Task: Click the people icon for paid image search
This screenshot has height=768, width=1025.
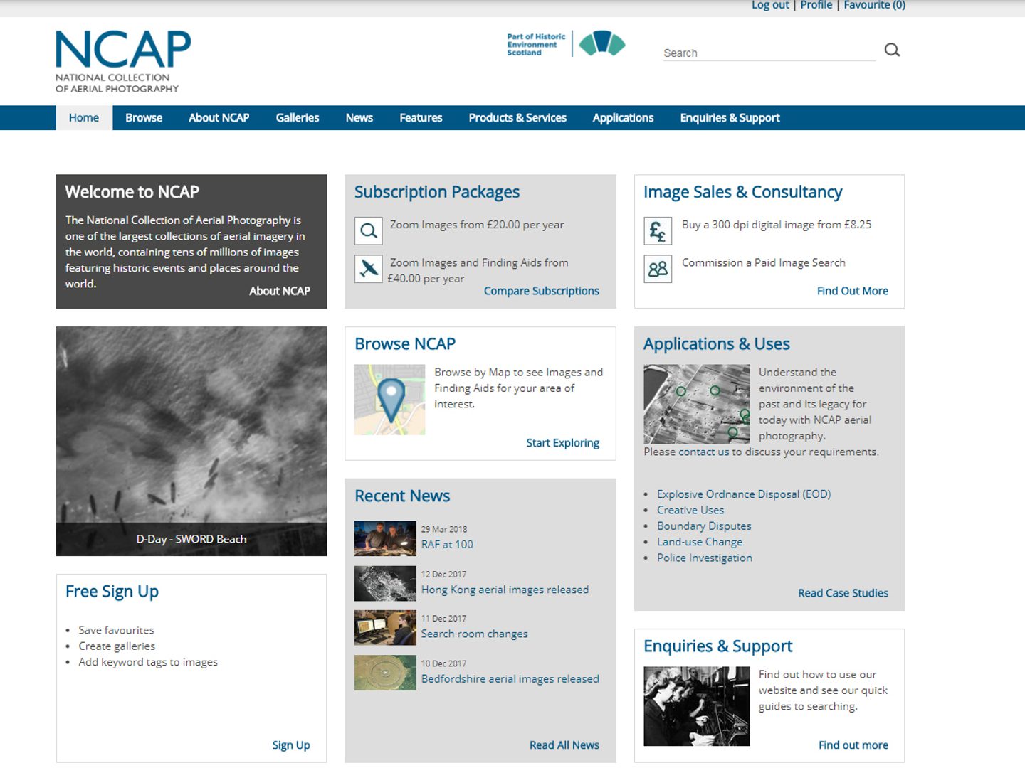Action: click(x=657, y=268)
